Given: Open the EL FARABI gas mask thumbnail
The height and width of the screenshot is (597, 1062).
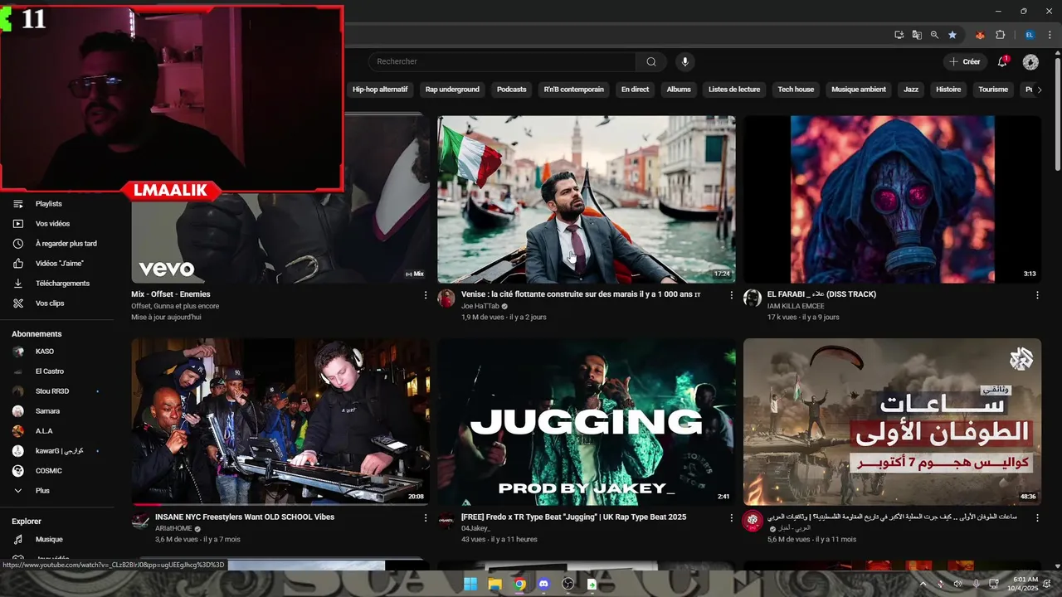Looking at the screenshot, I should 892,199.
